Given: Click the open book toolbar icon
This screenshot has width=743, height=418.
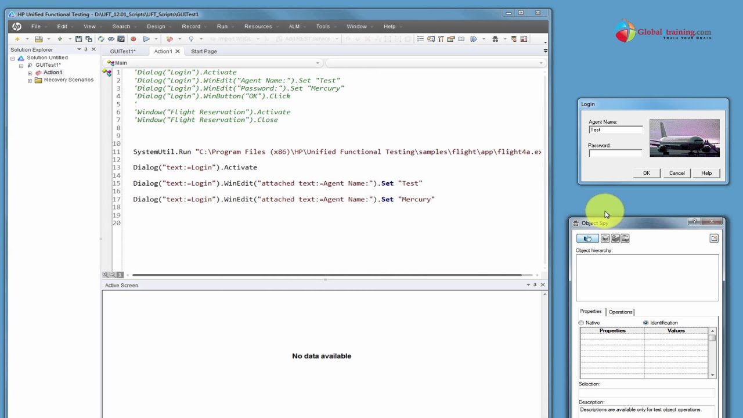Looking at the screenshot, I should tap(461, 39).
